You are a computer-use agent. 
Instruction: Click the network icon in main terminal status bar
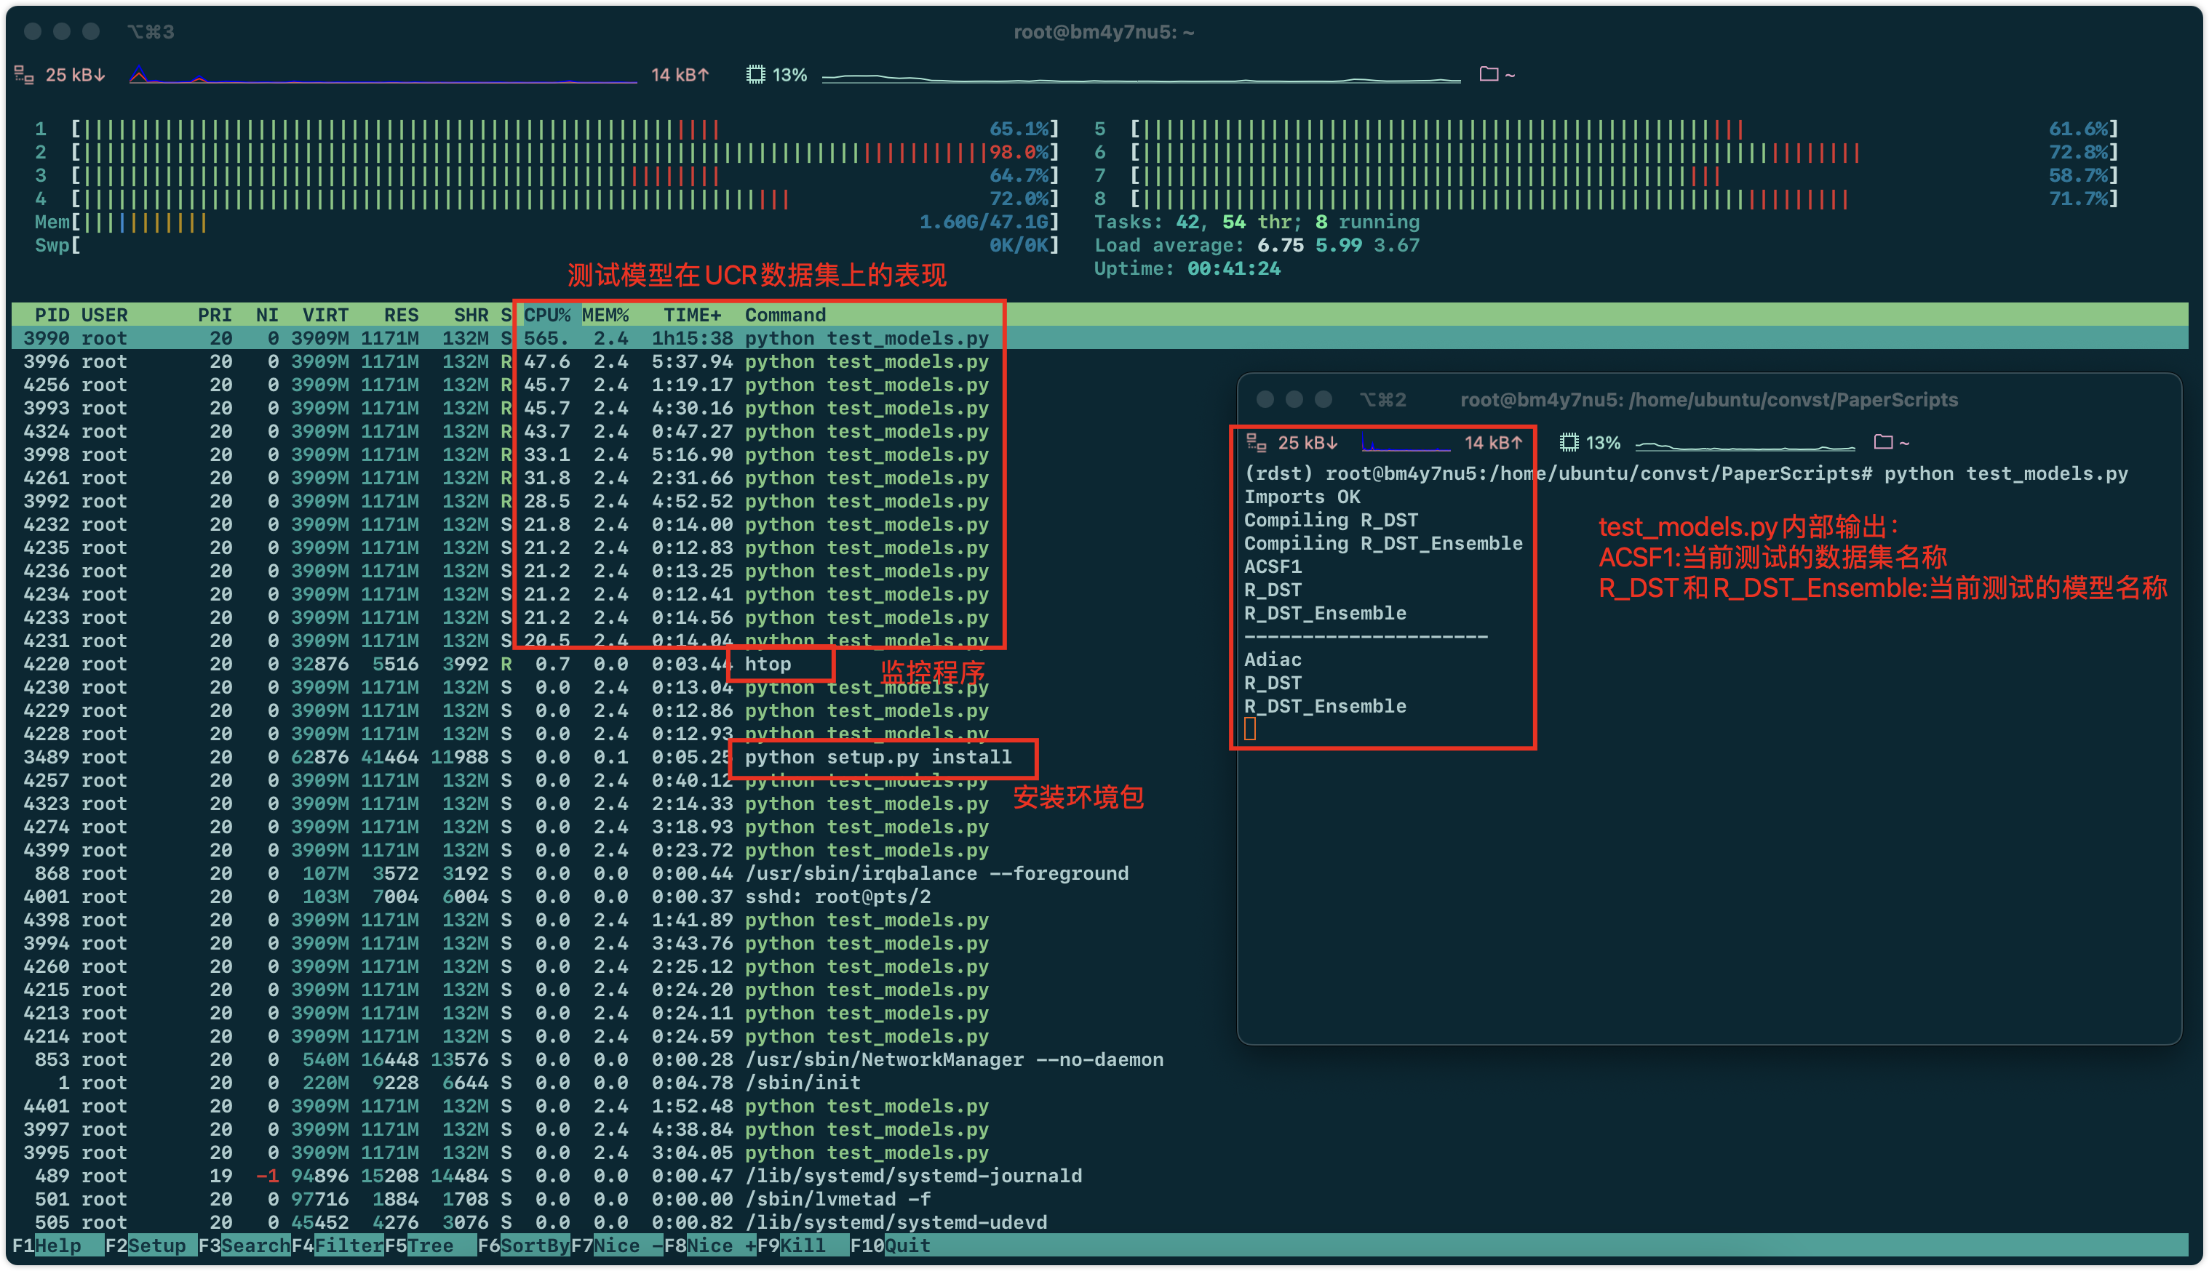pos(25,76)
